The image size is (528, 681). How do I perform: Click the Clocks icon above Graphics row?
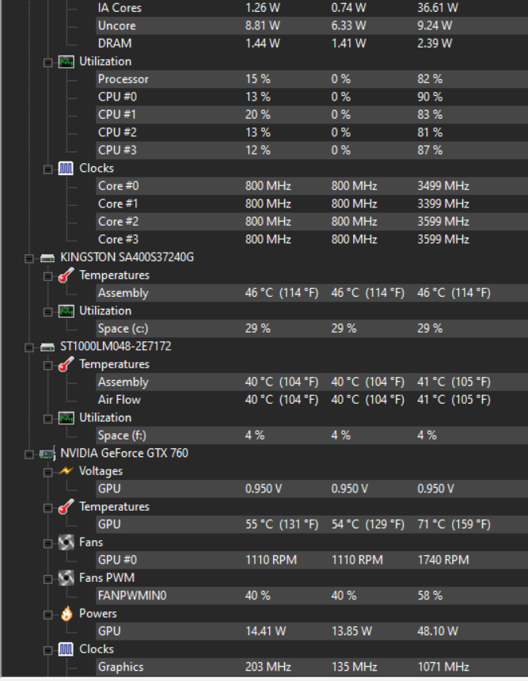click(66, 649)
